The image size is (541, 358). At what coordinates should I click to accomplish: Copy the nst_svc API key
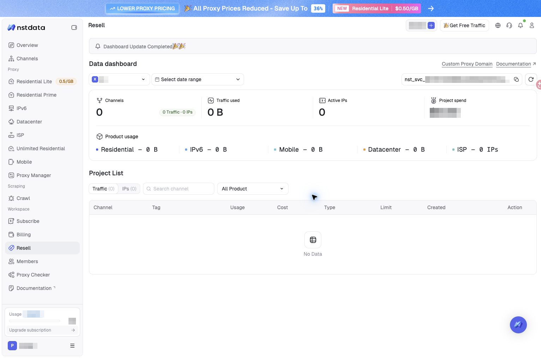516,79
